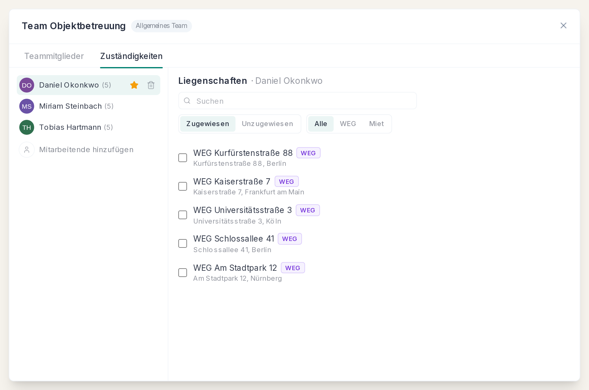Click the WEG Kurfürstenstraße 88 title
The height and width of the screenshot is (390, 589).
(x=243, y=153)
